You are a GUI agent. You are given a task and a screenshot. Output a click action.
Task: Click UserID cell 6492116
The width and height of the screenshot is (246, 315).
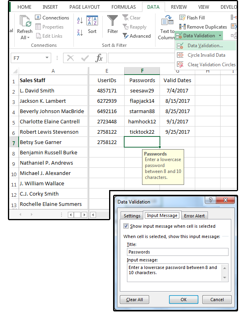pyautogui.click(x=107, y=111)
